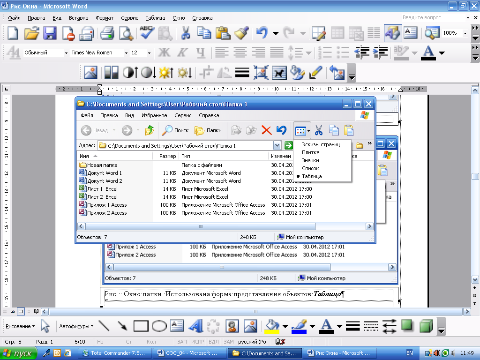Expand the undo history arrow
480x360 pixels.
click(x=276, y=33)
